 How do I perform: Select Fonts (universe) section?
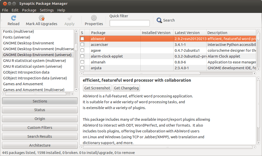click(x=38, y=37)
